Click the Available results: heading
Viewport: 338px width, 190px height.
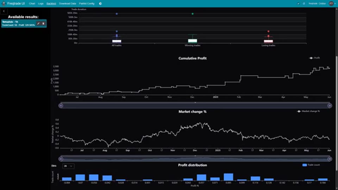(x=23, y=17)
